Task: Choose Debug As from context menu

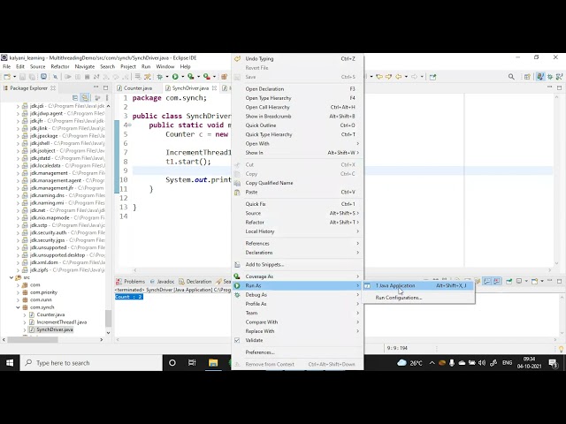Action: (x=297, y=294)
